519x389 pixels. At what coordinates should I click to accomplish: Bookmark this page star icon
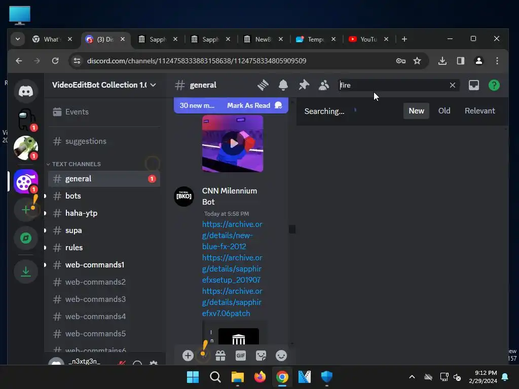click(x=417, y=61)
